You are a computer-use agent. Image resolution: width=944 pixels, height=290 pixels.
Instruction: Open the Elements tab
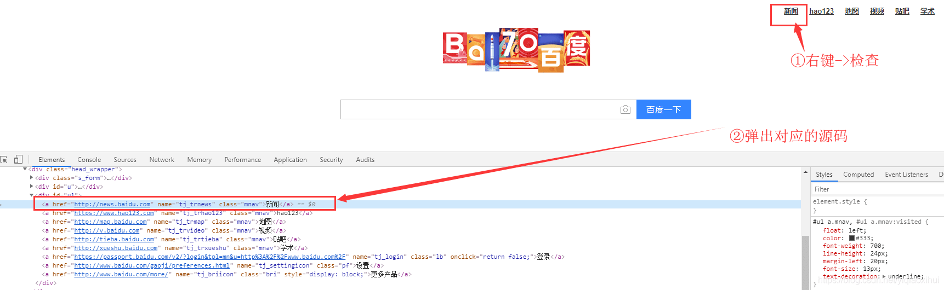click(52, 160)
